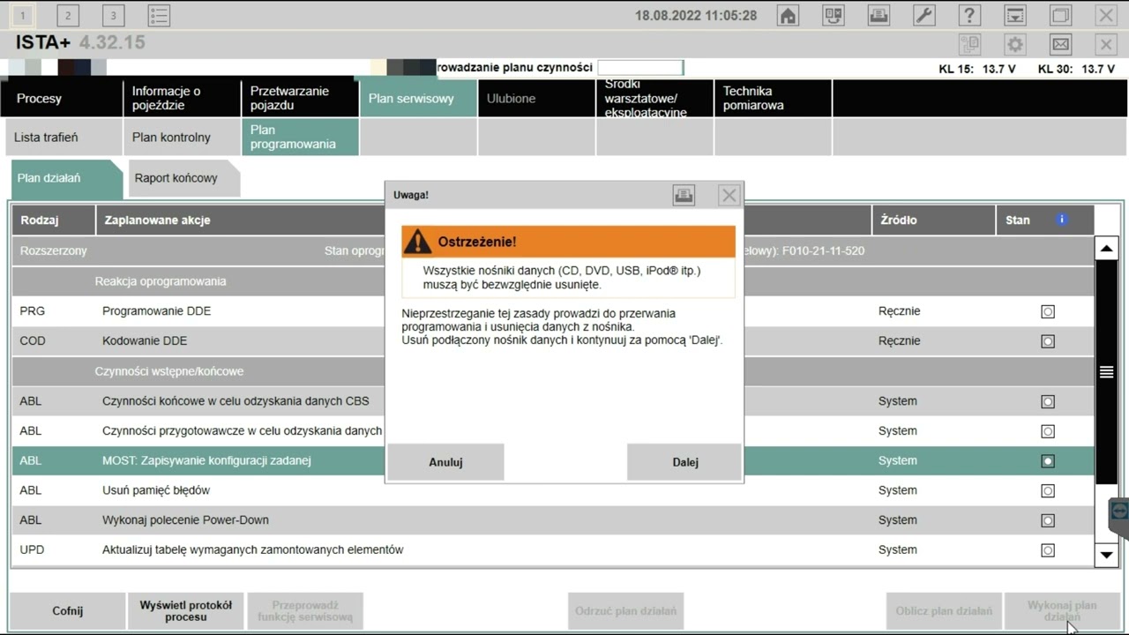Image resolution: width=1129 pixels, height=635 pixels.
Task: Open Technika pomiarowa menu
Action: coord(772,98)
